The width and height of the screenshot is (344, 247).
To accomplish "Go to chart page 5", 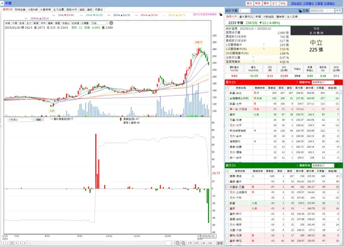I will click(x=20, y=243).
